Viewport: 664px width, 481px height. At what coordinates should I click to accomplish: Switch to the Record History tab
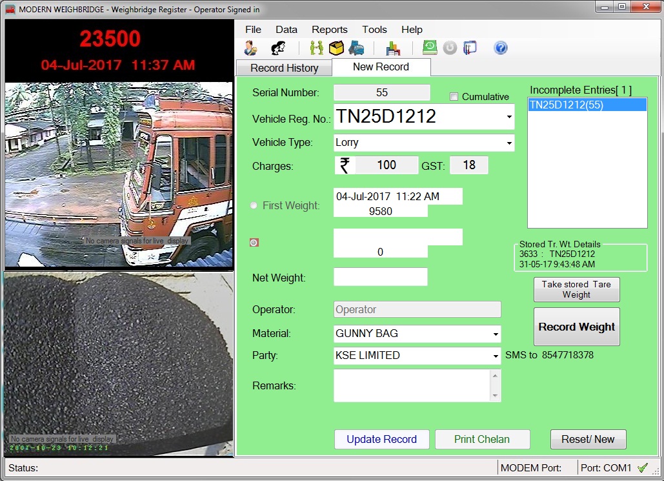coord(284,68)
